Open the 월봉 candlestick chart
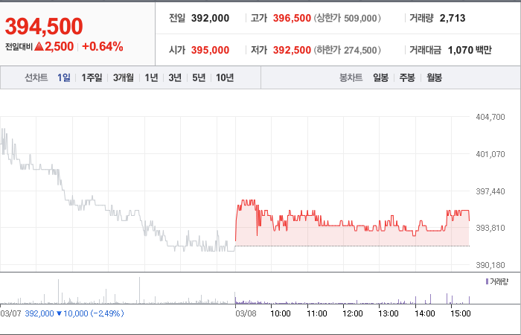Screen dimensions: 521x335 pyautogui.click(x=434, y=77)
